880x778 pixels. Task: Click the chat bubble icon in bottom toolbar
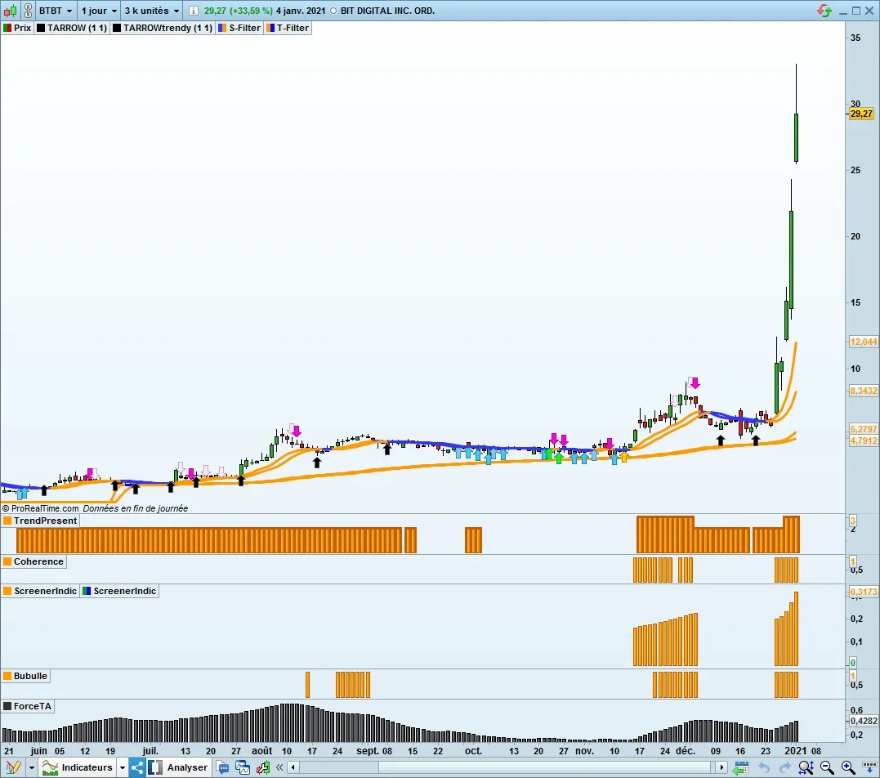(x=222, y=767)
